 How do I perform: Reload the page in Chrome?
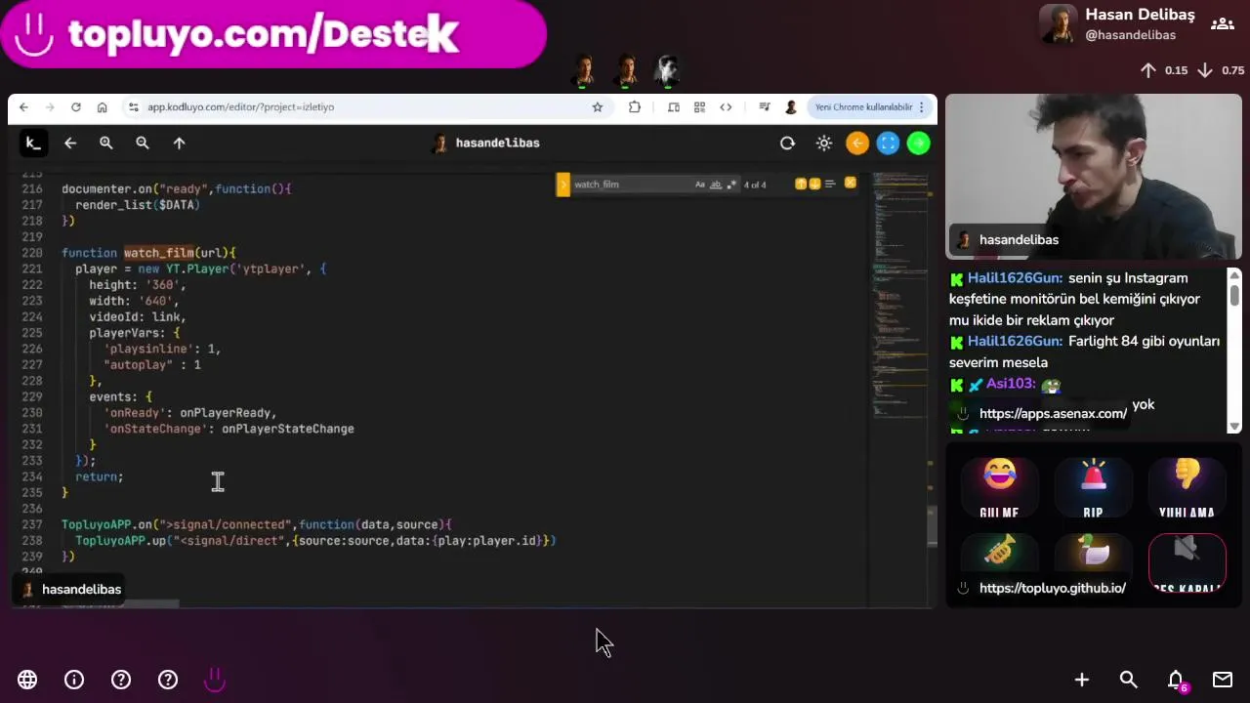point(76,107)
